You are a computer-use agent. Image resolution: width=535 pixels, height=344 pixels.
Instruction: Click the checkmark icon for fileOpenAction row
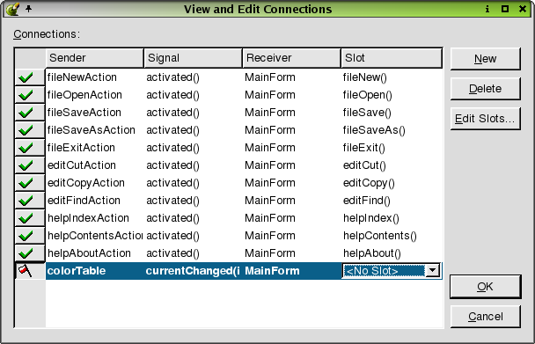click(x=26, y=95)
